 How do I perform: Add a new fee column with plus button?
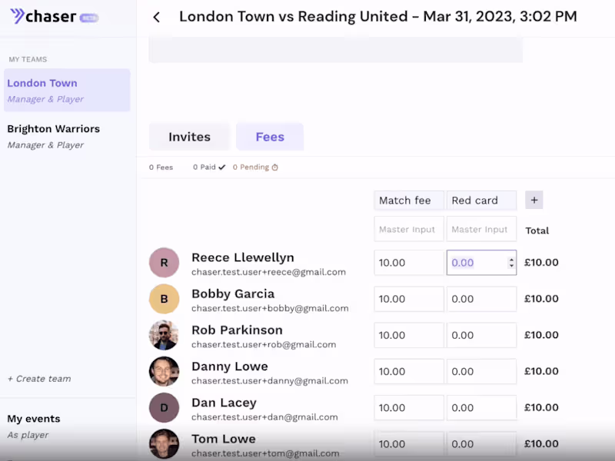(534, 200)
